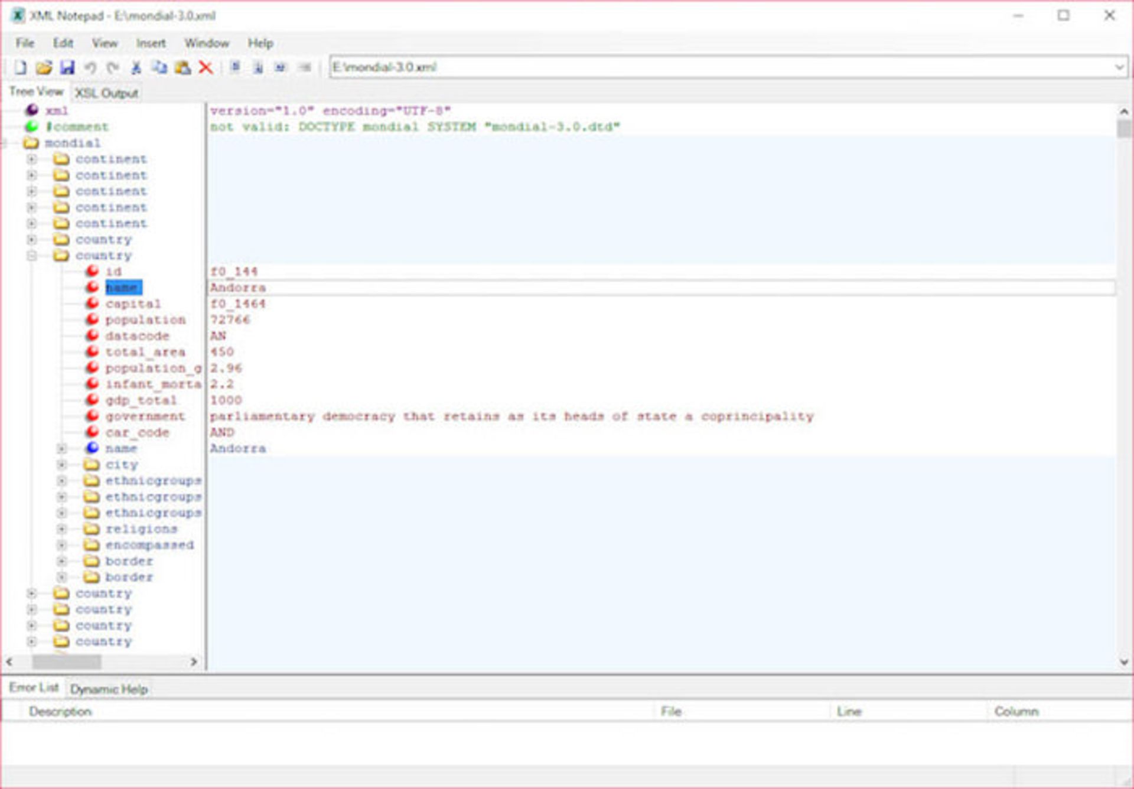This screenshot has height=789, width=1134.
Task: Click the Copy icon in the toolbar
Action: tap(159, 67)
